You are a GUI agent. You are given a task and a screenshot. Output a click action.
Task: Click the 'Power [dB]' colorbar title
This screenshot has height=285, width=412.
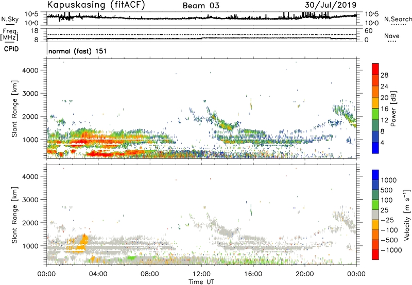[x=393, y=109]
